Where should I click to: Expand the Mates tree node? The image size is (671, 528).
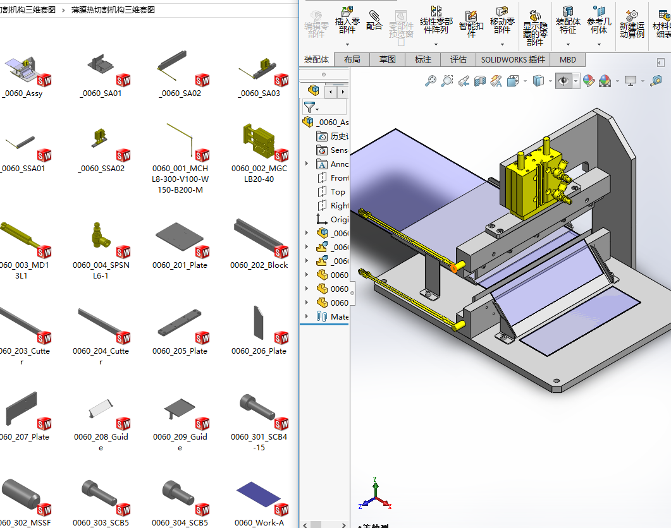coord(306,316)
